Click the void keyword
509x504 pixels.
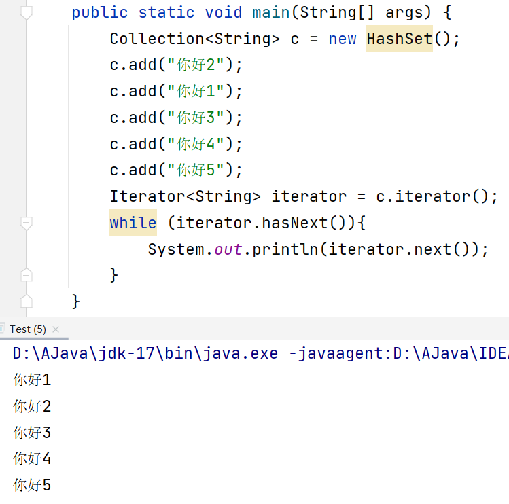pyautogui.click(x=224, y=13)
